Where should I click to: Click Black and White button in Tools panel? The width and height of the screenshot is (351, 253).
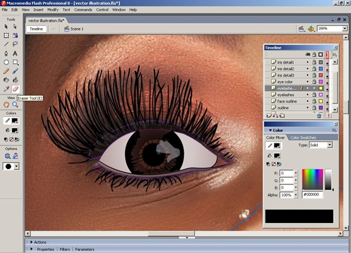pos(6,140)
